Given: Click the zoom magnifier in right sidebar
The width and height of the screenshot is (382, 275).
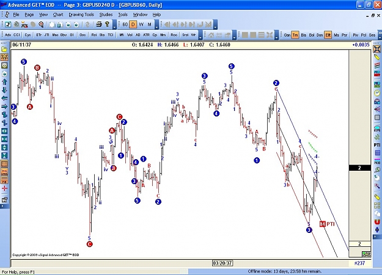Looking at the screenshot, I should point(377,186).
